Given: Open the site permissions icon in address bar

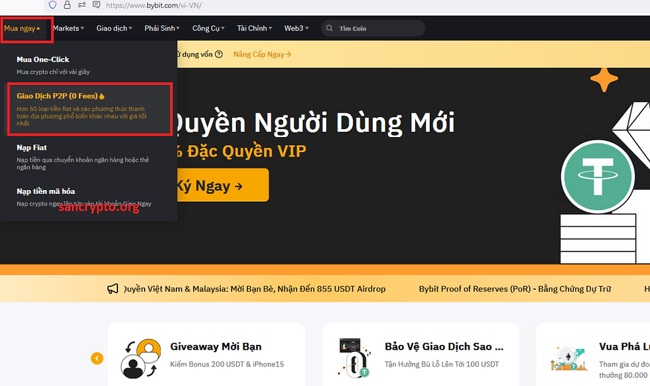Looking at the screenshot, I should point(82,5).
